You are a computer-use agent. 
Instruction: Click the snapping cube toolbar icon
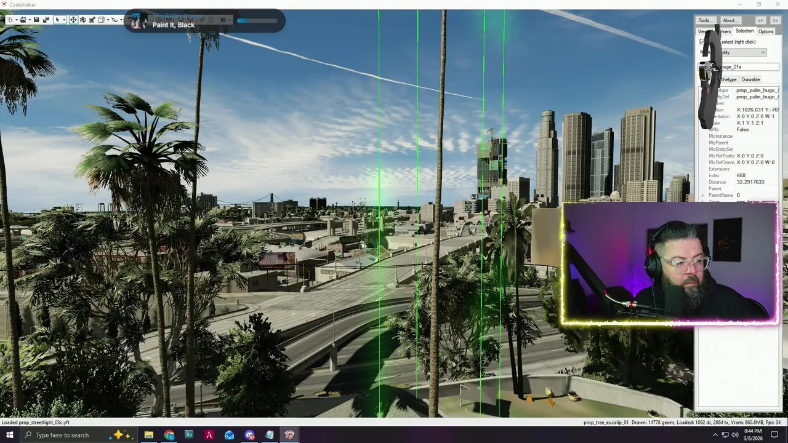pos(101,20)
